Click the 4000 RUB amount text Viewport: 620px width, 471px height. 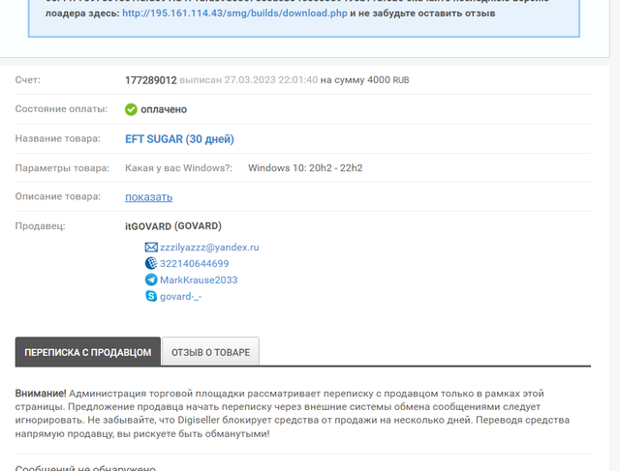tap(387, 80)
